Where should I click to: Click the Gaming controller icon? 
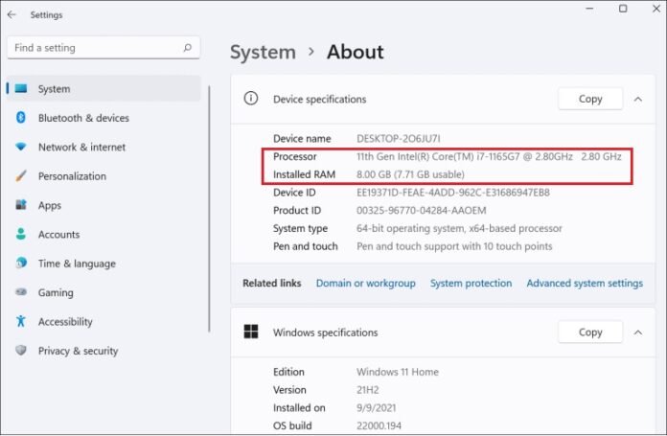coord(21,292)
